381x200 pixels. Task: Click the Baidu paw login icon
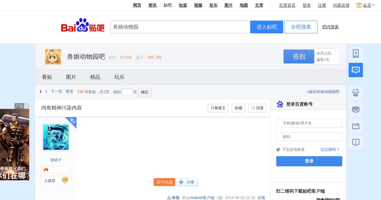(280, 104)
